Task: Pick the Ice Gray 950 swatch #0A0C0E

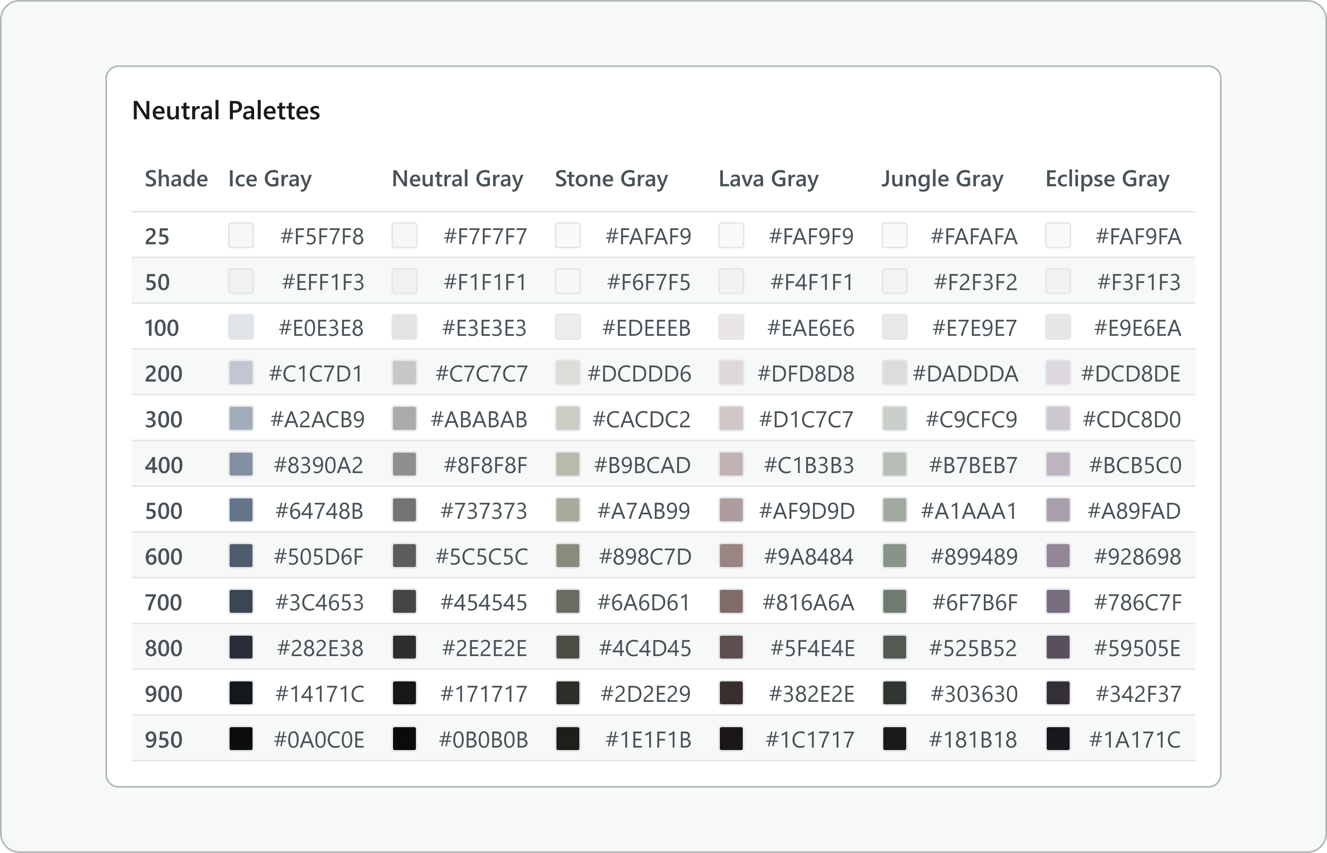Action: coord(241,739)
